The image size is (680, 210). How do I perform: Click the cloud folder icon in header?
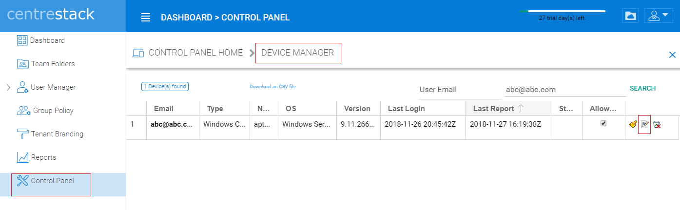(x=630, y=16)
